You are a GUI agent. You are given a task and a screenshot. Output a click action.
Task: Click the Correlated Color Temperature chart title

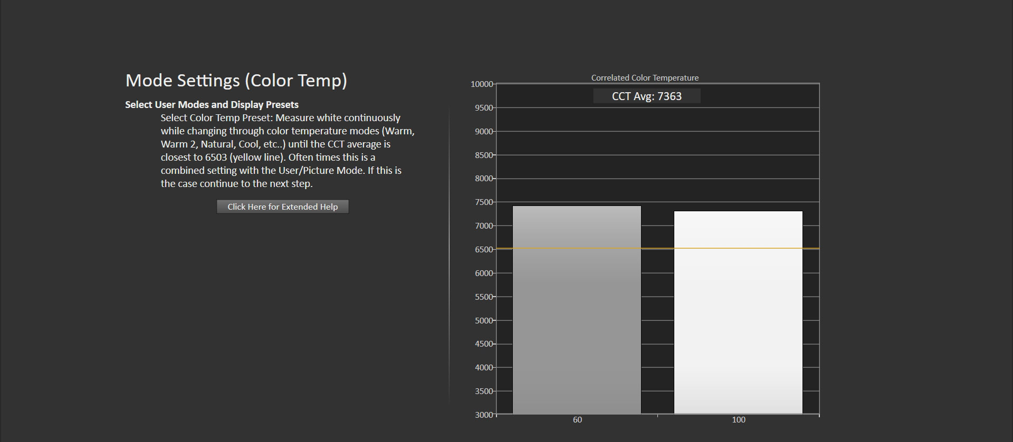pos(645,77)
